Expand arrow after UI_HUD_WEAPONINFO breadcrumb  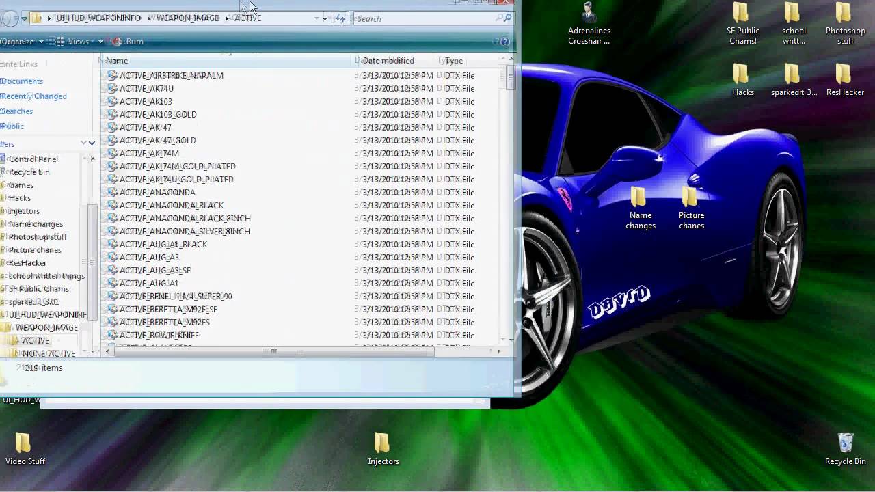(148, 18)
